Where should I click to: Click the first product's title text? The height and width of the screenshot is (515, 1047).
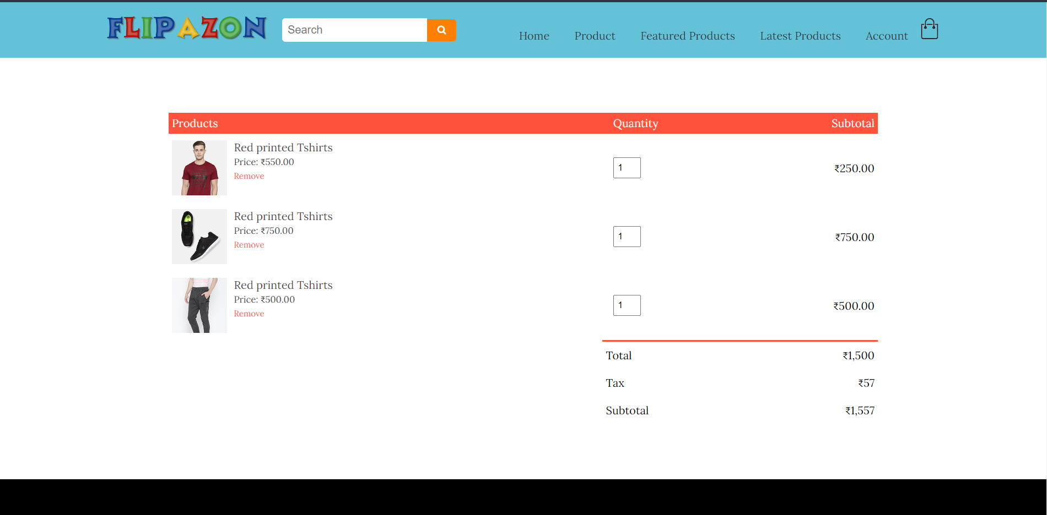point(283,147)
